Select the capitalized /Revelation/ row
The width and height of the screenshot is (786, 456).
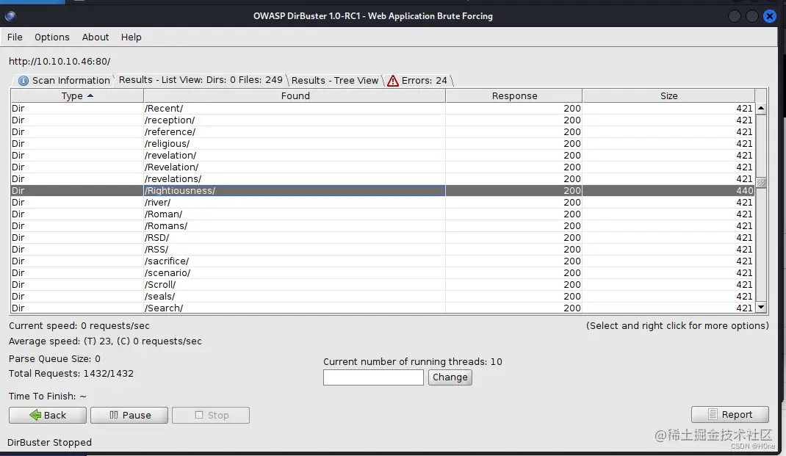(x=383, y=167)
